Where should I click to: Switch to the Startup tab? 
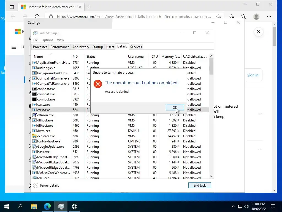[98, 47]
